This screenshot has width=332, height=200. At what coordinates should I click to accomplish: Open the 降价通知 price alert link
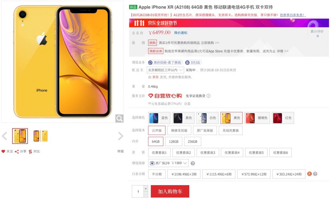(x=181, y=33)
